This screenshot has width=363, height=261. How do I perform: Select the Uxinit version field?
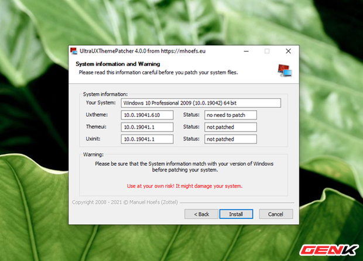[x=147, y=139]
